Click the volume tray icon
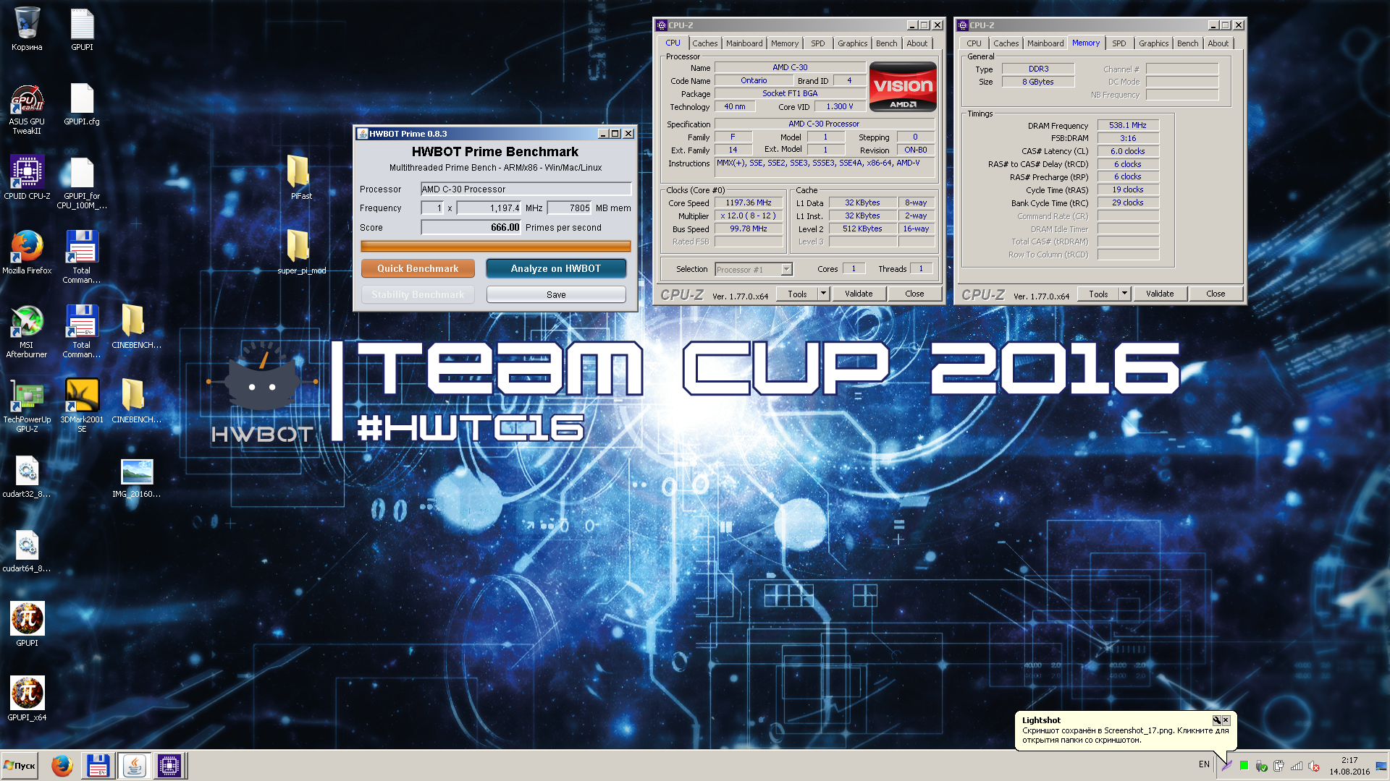 coord(1314,766)
